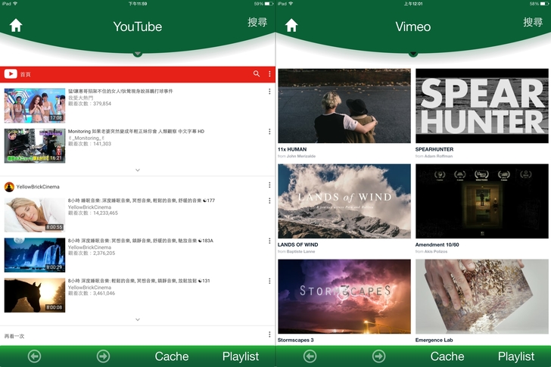This screenshot has width=551, height=367.
Task: Click the title 'LANDS OF WIND'
Action: (297, 244)
